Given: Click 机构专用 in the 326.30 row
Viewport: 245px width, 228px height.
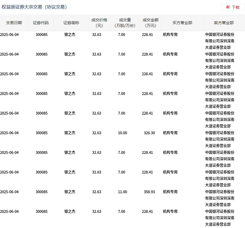Looking at the screenshot, I should 170,133.
